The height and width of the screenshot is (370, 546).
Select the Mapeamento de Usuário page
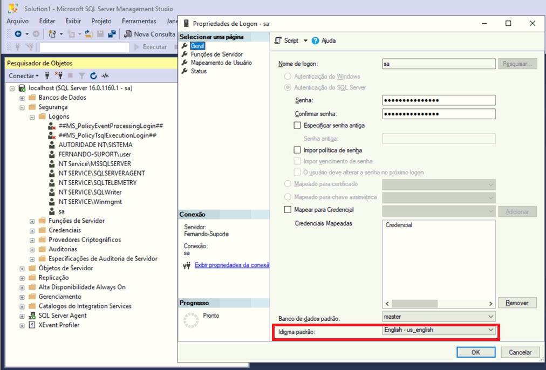pyautogui.click(x=221, y=63)
